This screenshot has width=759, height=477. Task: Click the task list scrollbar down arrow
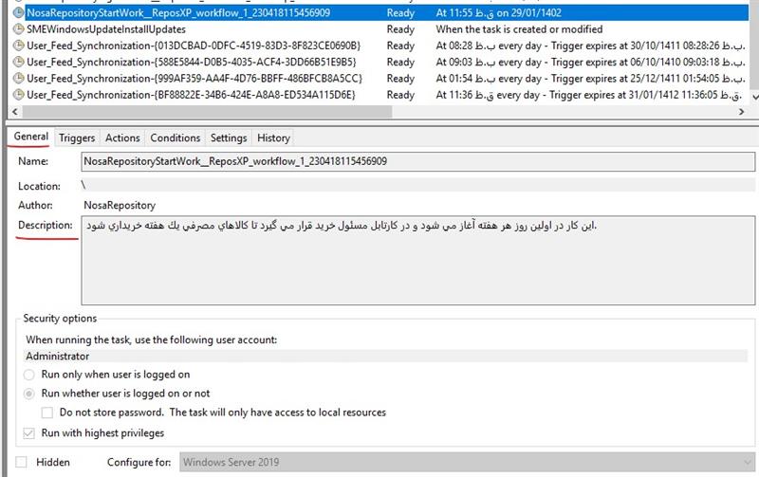(753, 97)
